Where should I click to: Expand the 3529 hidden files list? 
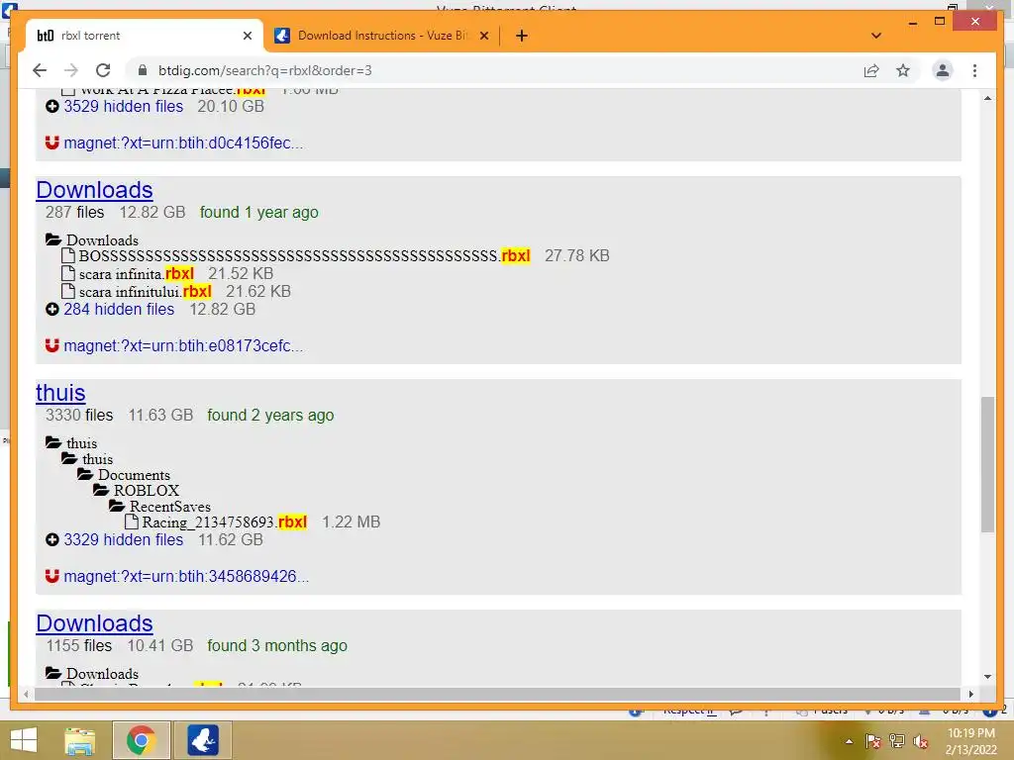click(124, 107)
